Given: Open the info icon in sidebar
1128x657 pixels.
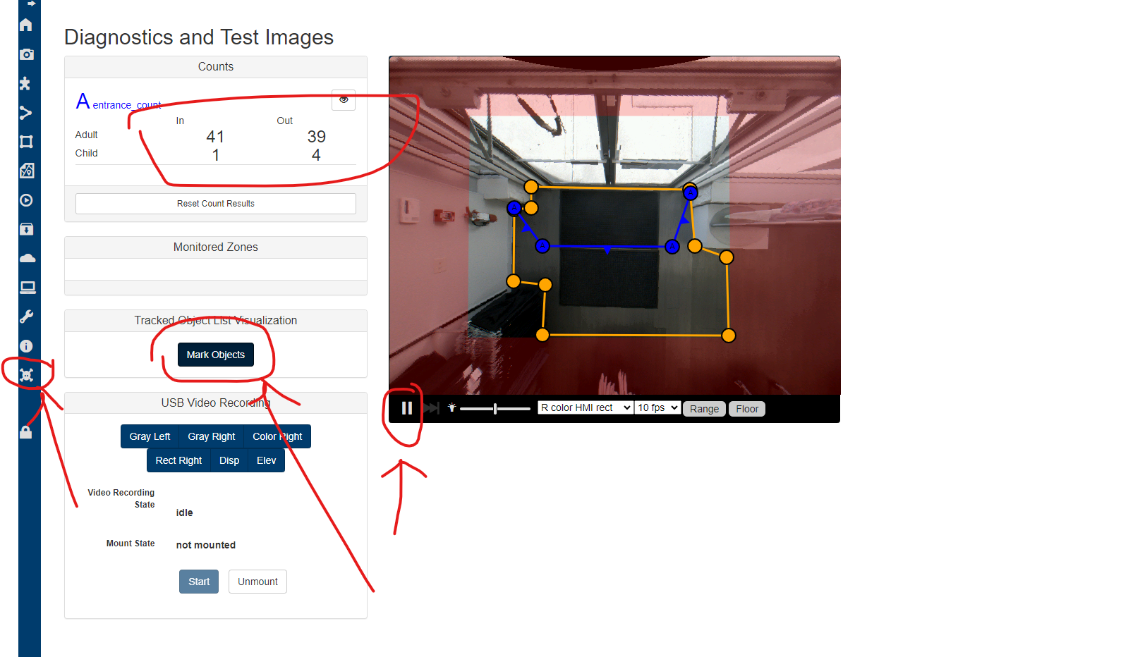Looking at the screenshot, I should 26,346.
